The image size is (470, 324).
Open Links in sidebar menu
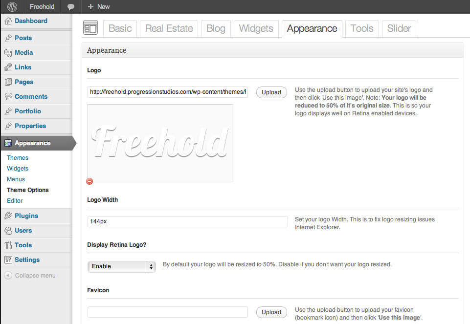(23, 67)
